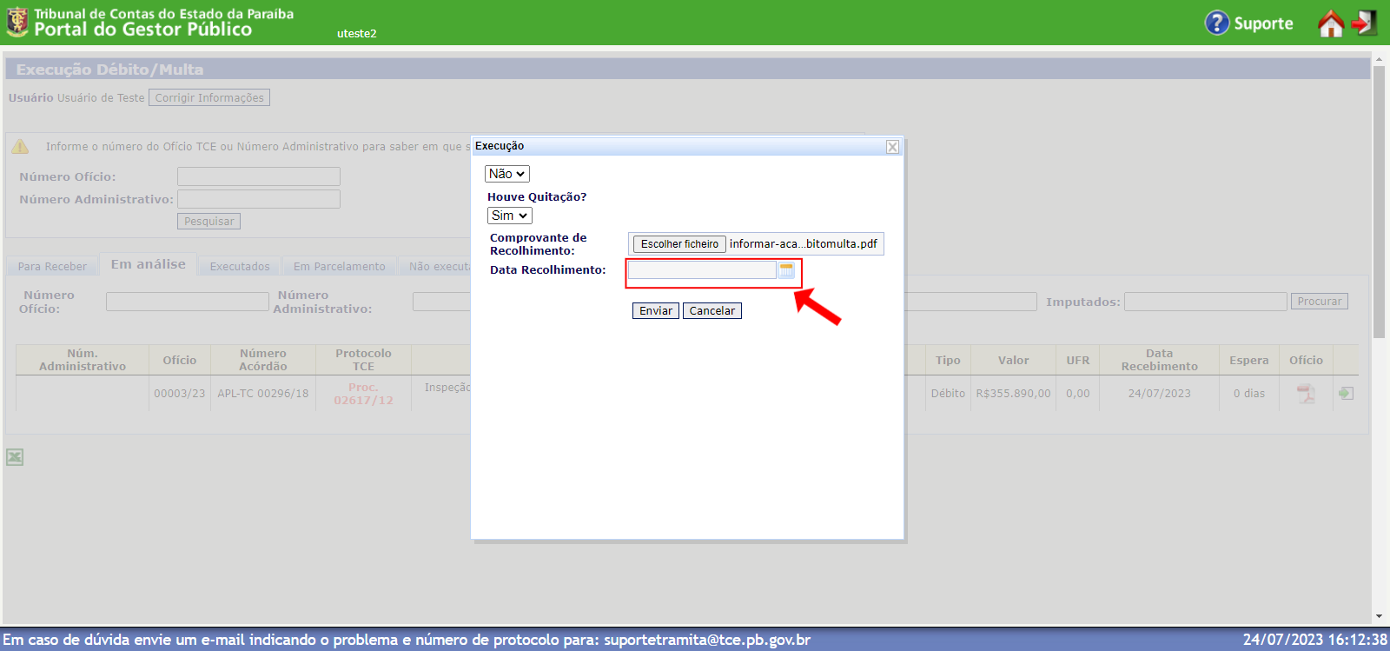
Task: Focus the top Número Administrativo field
Action: [x=259, y=199]
